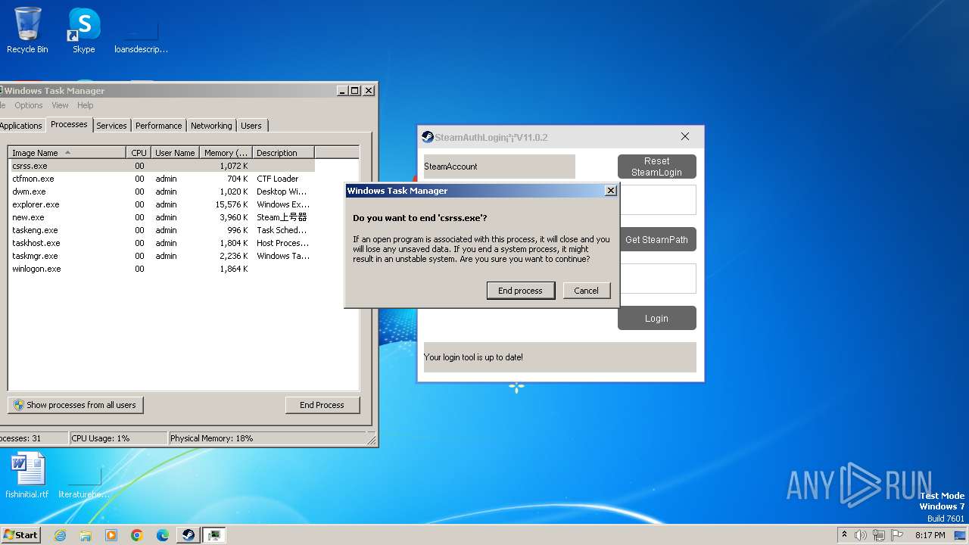Open the network tray icon

pyautogui.click(x=878, y=535)
